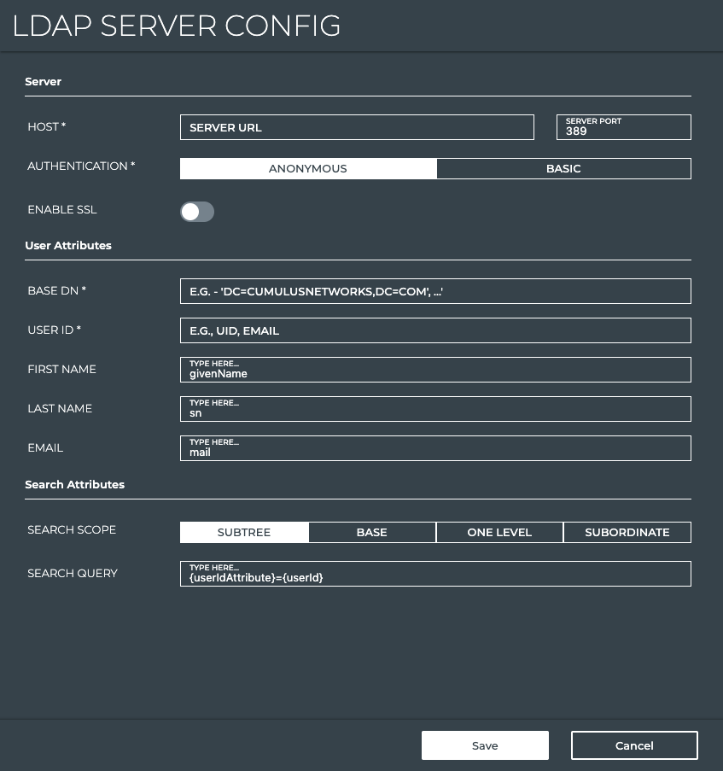Choose Subordinate search scope
Viewport: 723px width, 771px height.
coord(627,533)
